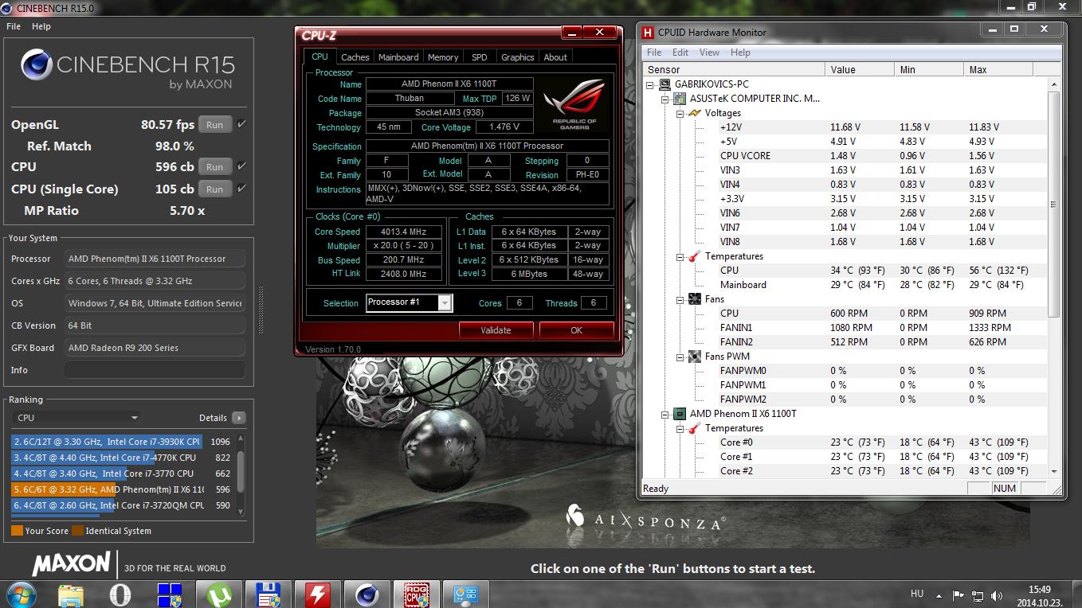
Task: Click CPU-Z OK button
Action: [x=577, y=330]
